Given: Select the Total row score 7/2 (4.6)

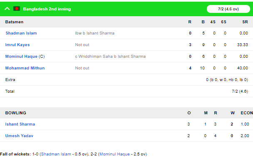Looking at the screenshot, I should click(240, 91).
